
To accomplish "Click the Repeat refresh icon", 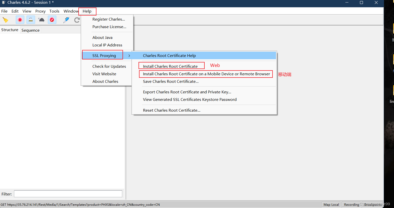I will (77, 20).
